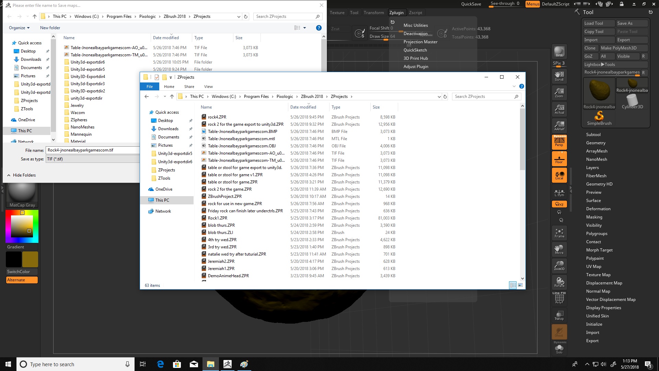Pick the SimpleBrush tool thumbnail
Image resolution: width=659 pixels, height=371 pixels.
coord(599,118)
